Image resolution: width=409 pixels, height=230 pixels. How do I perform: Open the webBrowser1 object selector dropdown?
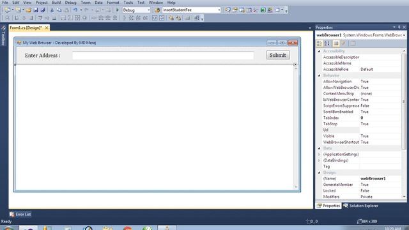pyautogui.click(x=404, y=35)
